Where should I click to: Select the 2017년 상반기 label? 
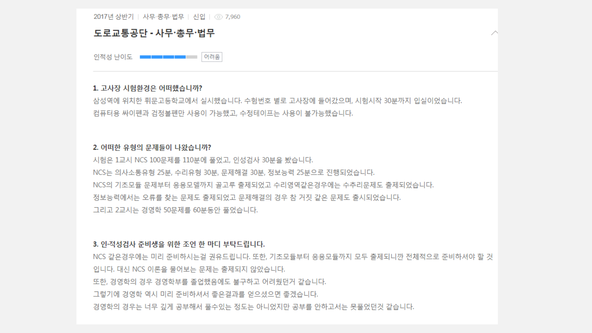click(113, 17)
